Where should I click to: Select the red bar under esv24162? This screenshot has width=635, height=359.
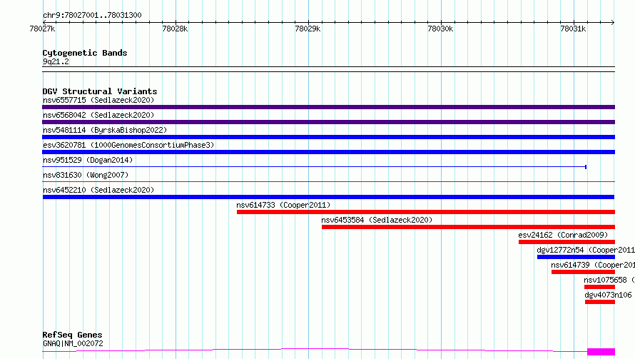(x=567, y=242)
